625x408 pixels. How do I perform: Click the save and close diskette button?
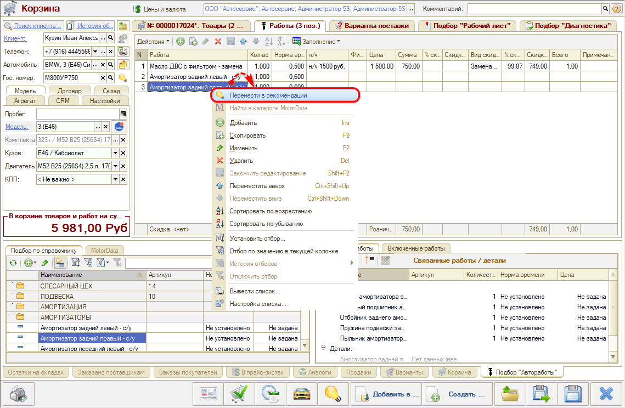click(x=541, y=394)
